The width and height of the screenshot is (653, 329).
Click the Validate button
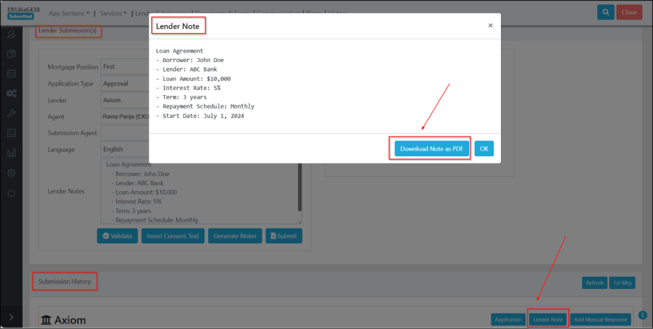(x=118, y=236)
